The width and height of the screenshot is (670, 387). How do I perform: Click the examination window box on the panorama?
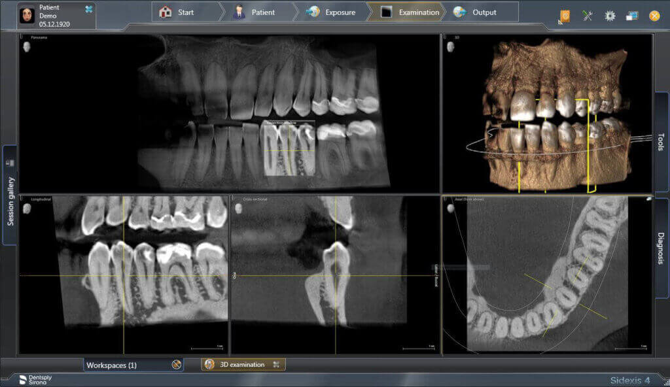tap(289, 148)
